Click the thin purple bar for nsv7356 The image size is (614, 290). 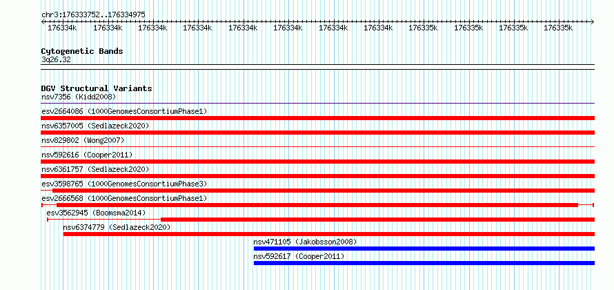[x=318, y=104]
